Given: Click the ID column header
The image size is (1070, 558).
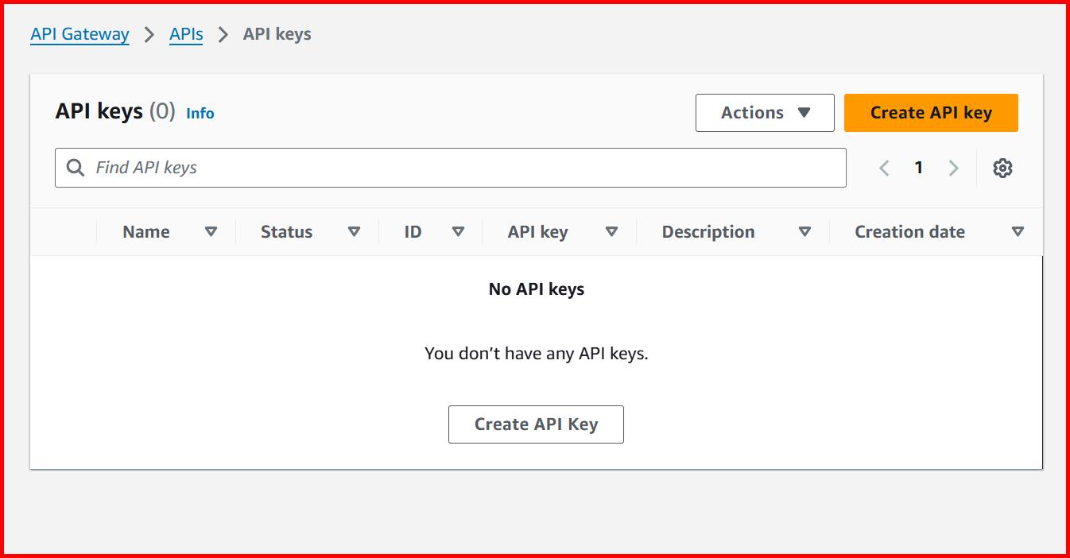Looking at the screenshot, I should [413, 232].
